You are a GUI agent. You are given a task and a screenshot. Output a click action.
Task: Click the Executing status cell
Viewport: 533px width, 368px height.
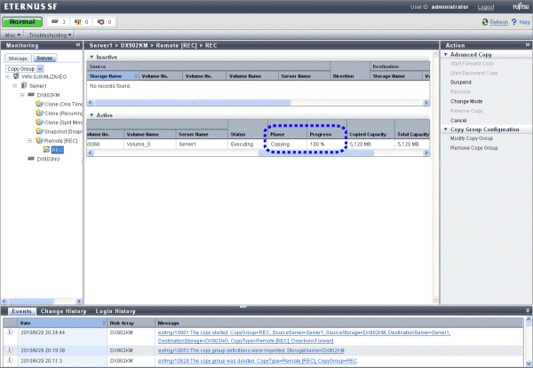tap(248, 145)
